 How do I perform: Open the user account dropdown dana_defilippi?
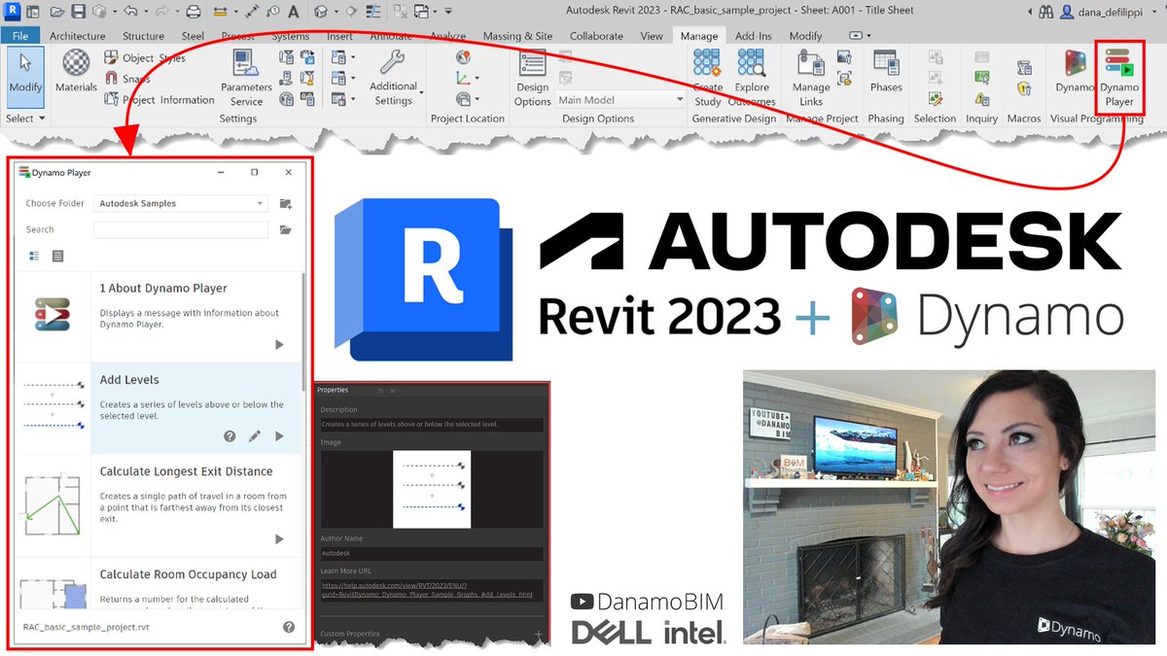[1116, 13]
